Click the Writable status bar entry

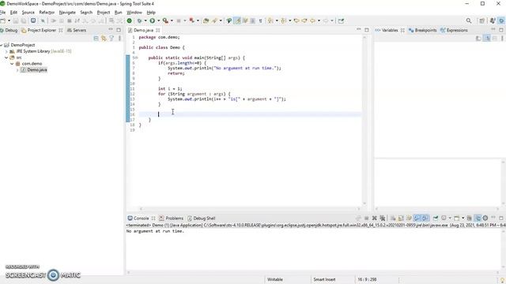(x=275, y=279)
